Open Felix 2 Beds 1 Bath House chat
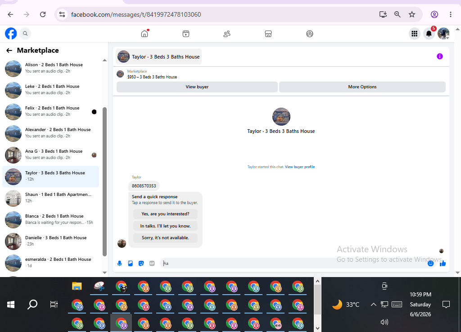 [x=50, y=112]
